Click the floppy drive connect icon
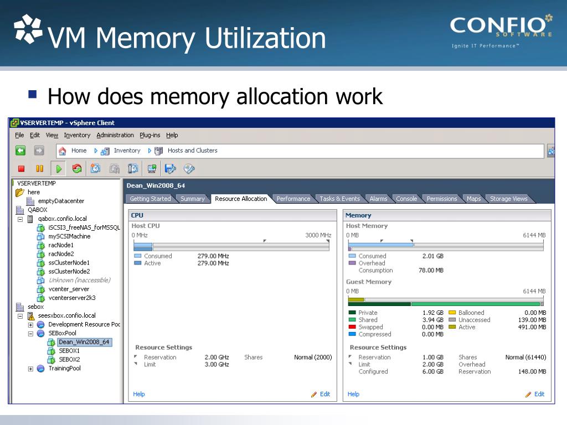 pyautogui.click(x=171, y=168)
